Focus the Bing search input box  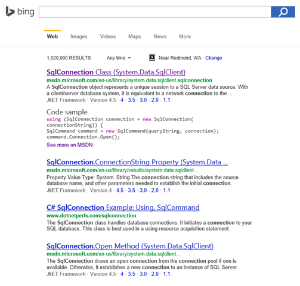(x=155, y=12)
